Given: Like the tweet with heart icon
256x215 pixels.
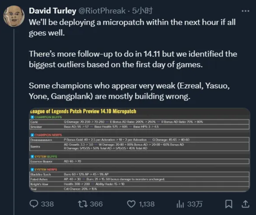Looking at the screenshot, I should tap(131, 204).
